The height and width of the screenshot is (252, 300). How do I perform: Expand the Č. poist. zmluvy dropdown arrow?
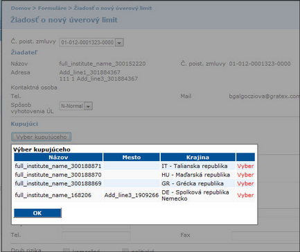coord(119,42)
